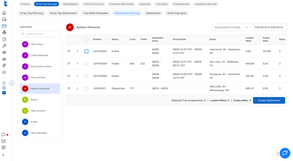Open the credit card accounting icon
Screen dimensions: 293x161
coord(4,26)
